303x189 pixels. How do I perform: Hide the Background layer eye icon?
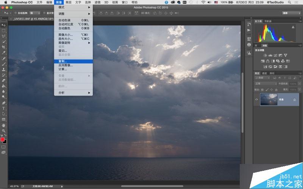tap(256, 99)
